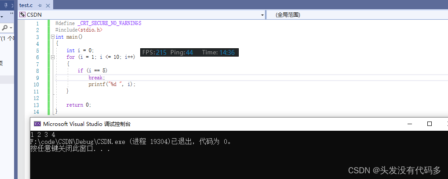Select the test.c document tab

click(26, 5)
